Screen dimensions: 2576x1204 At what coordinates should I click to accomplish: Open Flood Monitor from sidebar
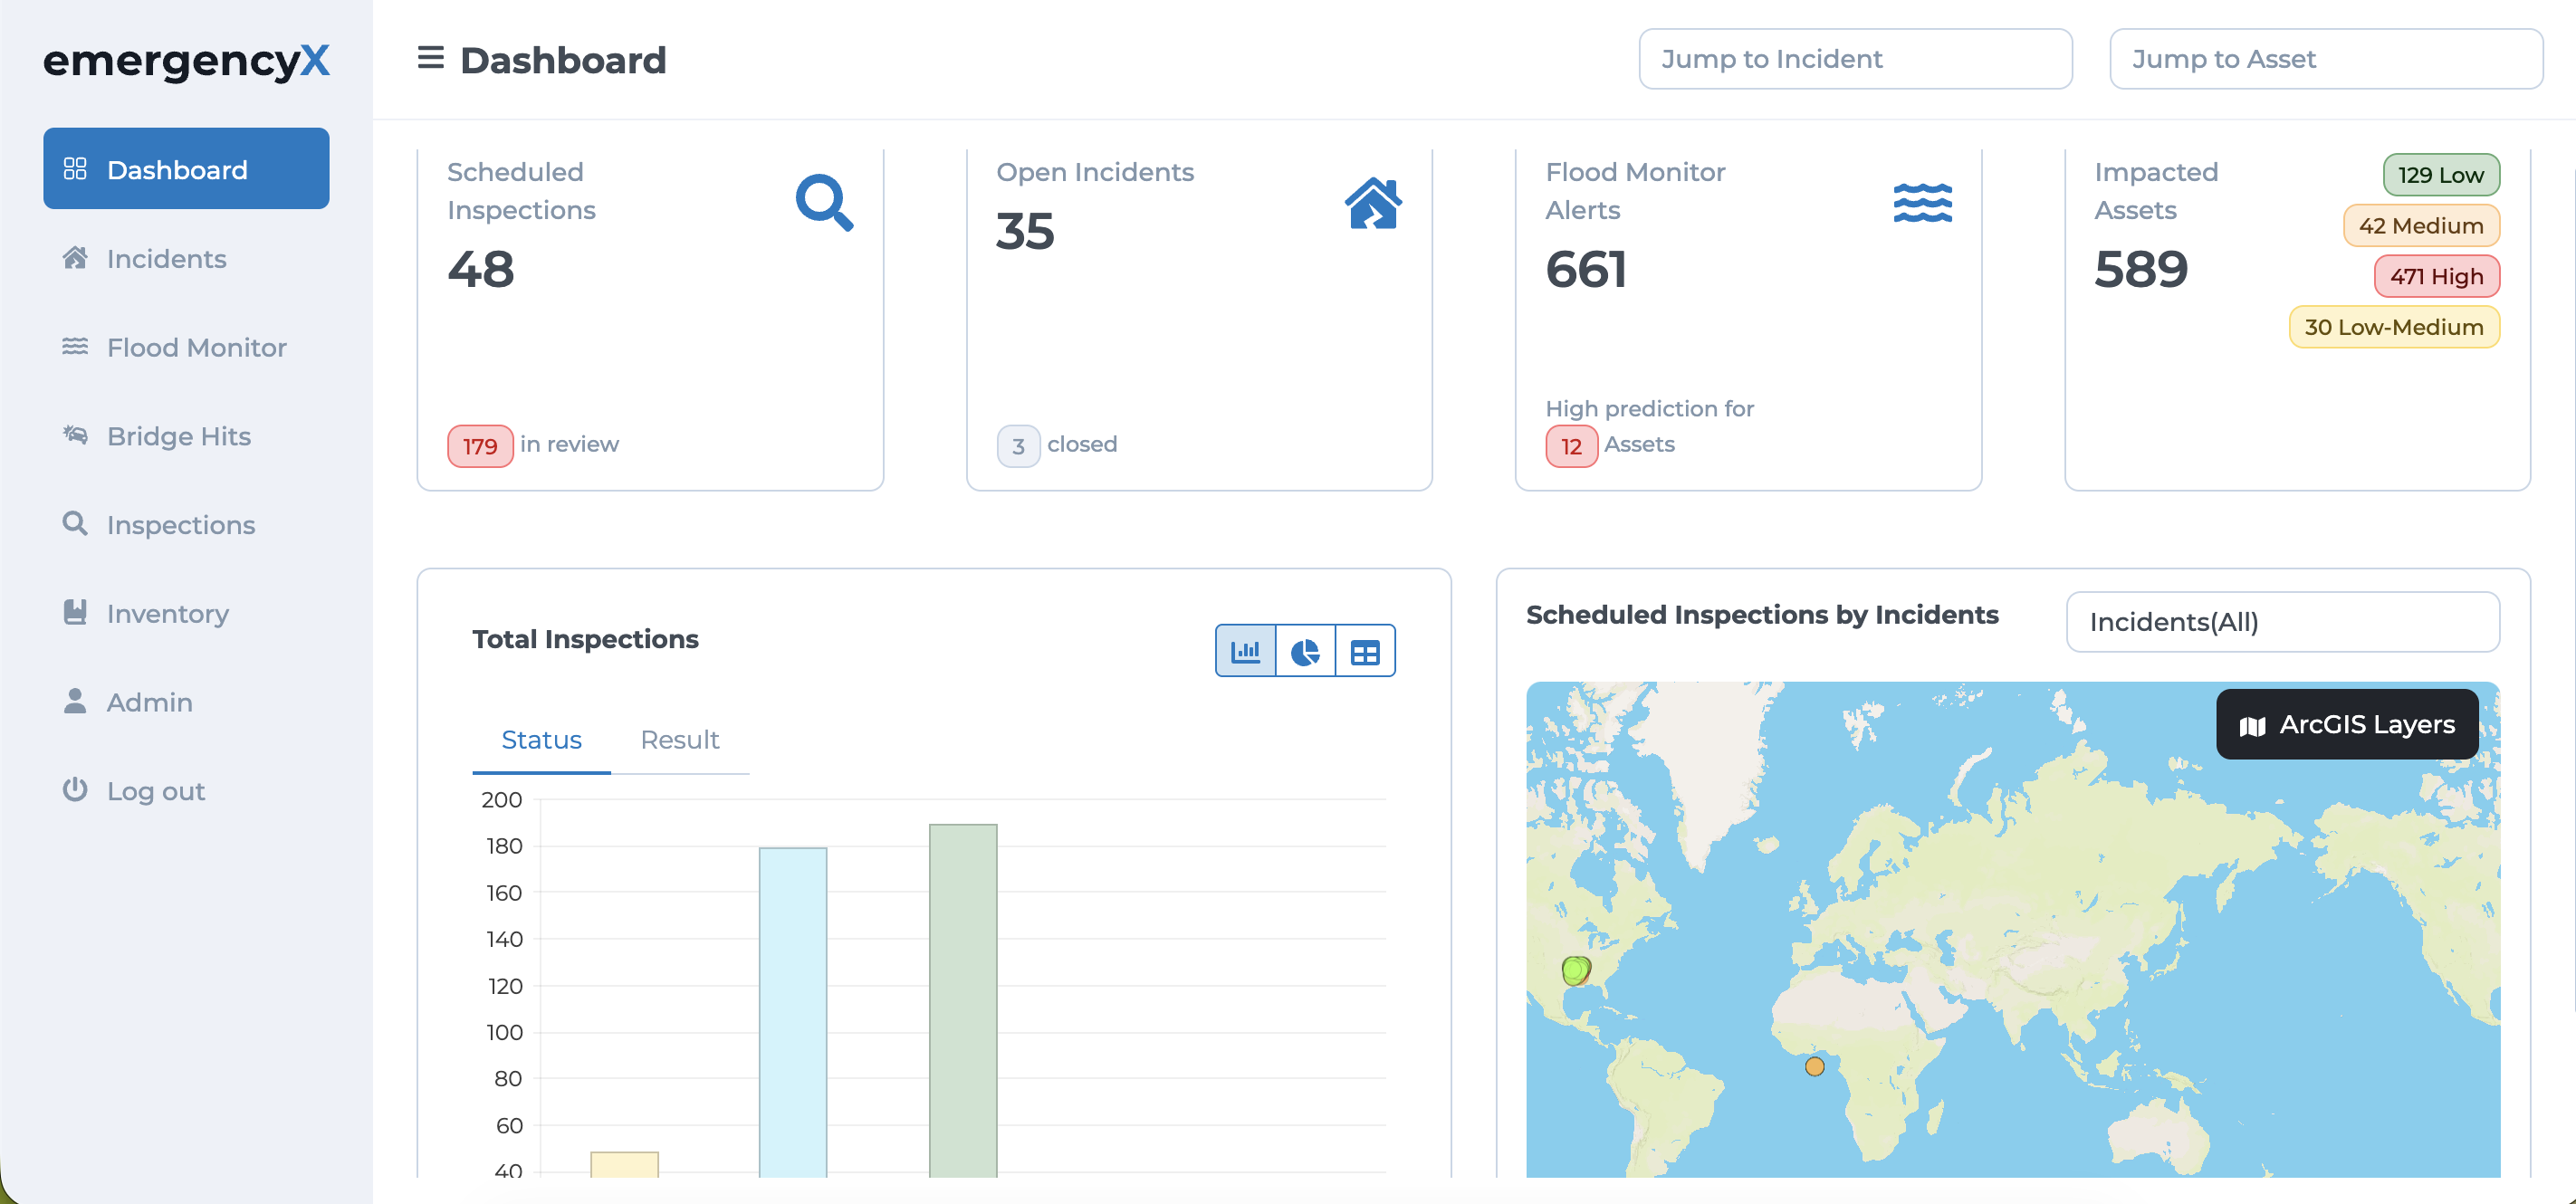196,347
